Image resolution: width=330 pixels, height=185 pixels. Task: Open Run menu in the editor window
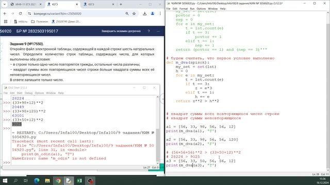pos(192,9)
